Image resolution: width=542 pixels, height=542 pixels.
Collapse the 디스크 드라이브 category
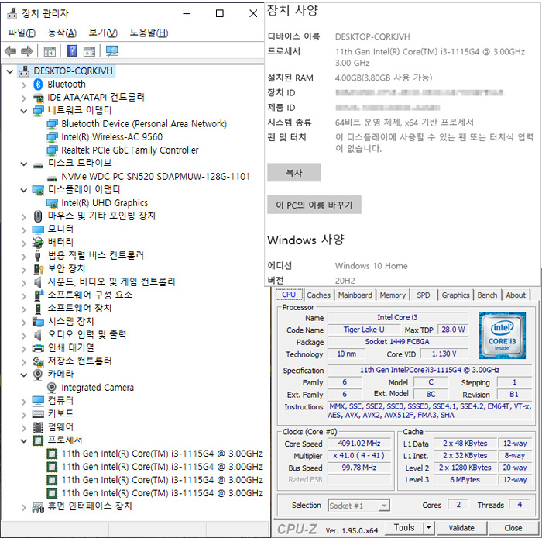coord(23,164)
